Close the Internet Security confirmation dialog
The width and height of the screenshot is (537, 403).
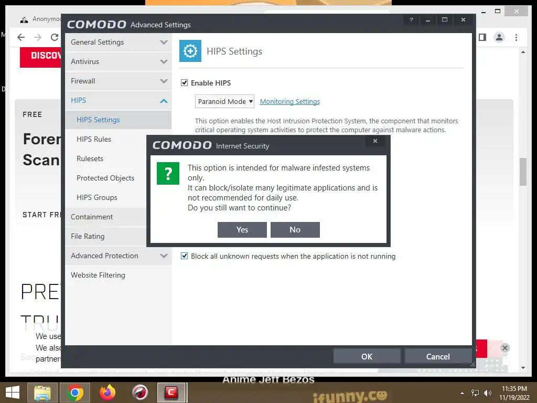375,141
